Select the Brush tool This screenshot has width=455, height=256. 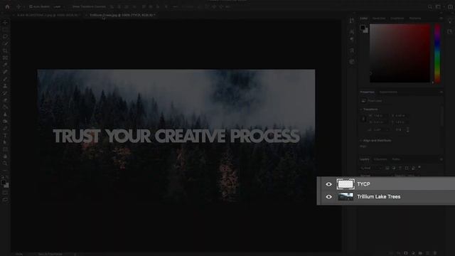[x=5, y=79]
